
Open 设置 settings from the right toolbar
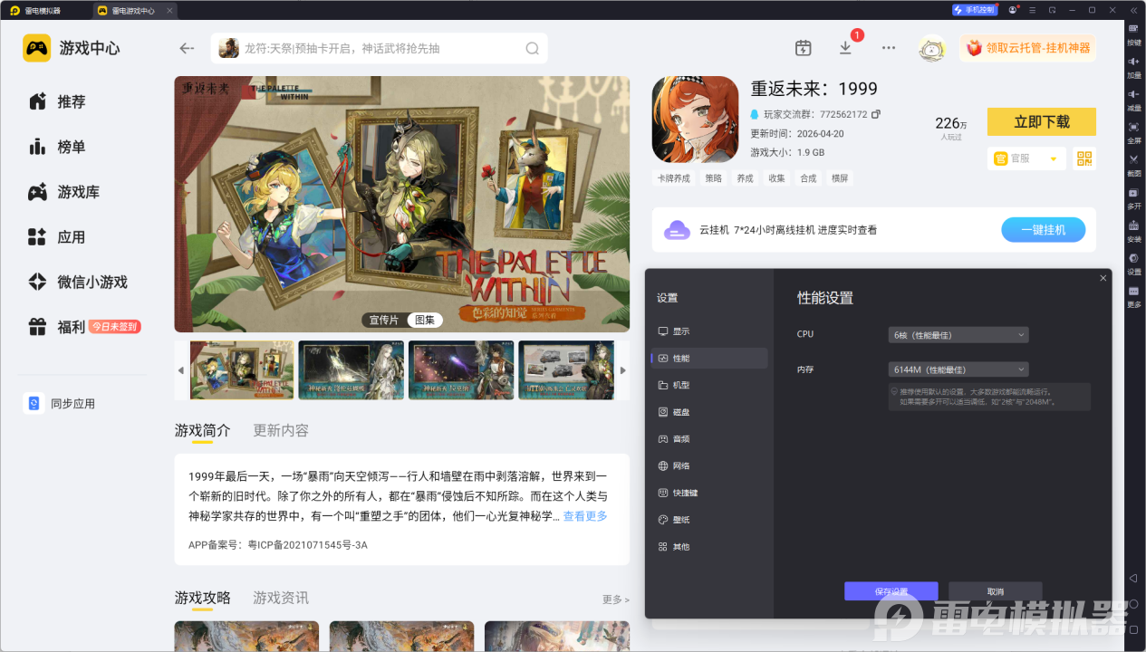[1134, 263]
